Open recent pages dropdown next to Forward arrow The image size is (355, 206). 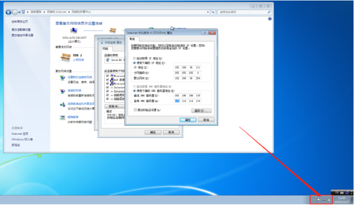pyautogui.click(x=19, y=12)
